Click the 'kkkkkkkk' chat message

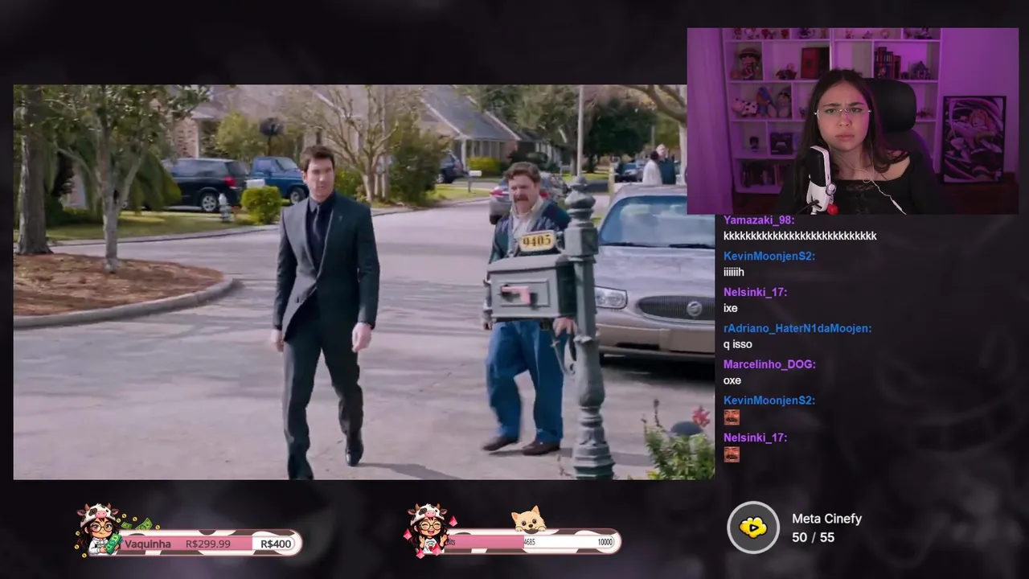tap(800, 236)
